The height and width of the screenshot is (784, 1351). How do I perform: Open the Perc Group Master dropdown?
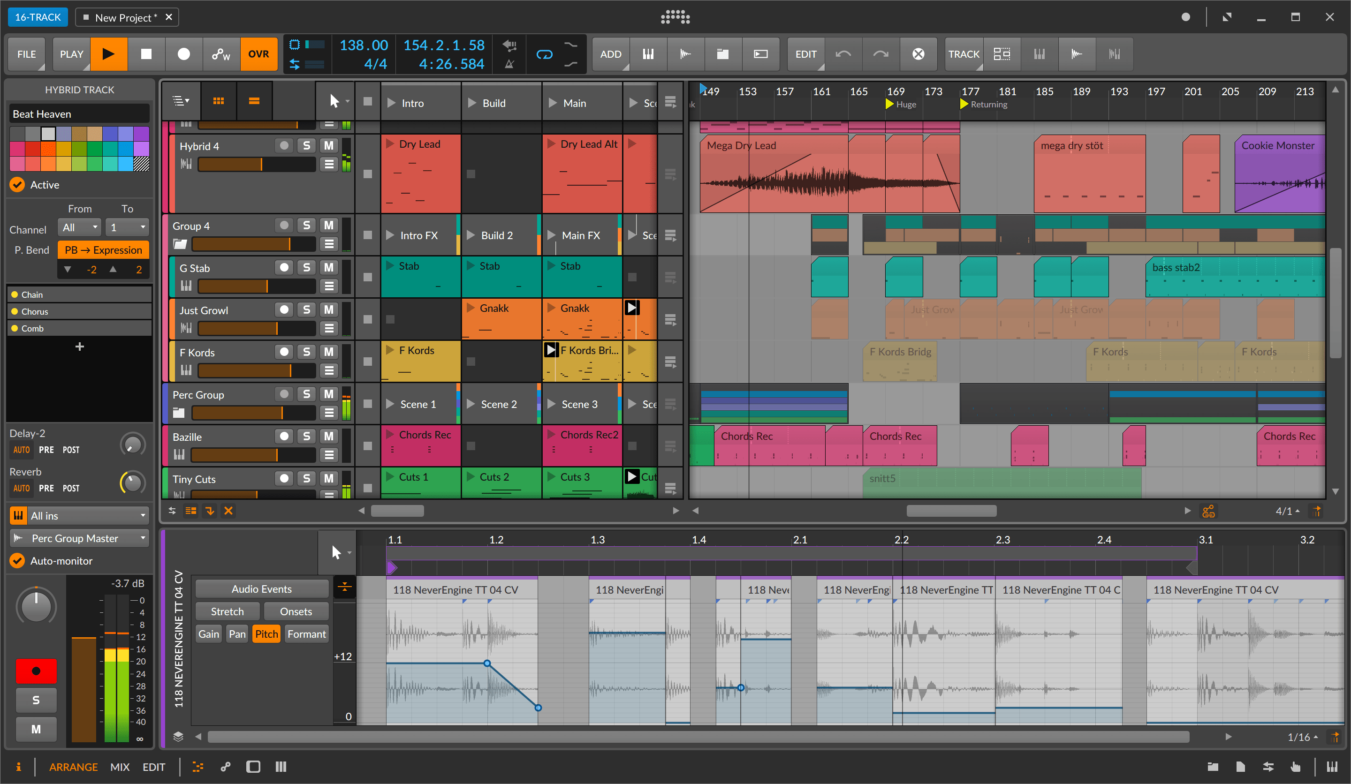tap(79, 538)
